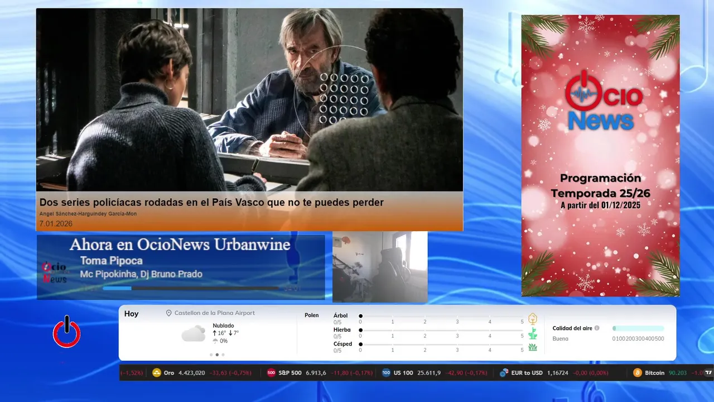Click the EUR to USD flag icon
This screenshot has width=714, height=402.
pos(504,373)
